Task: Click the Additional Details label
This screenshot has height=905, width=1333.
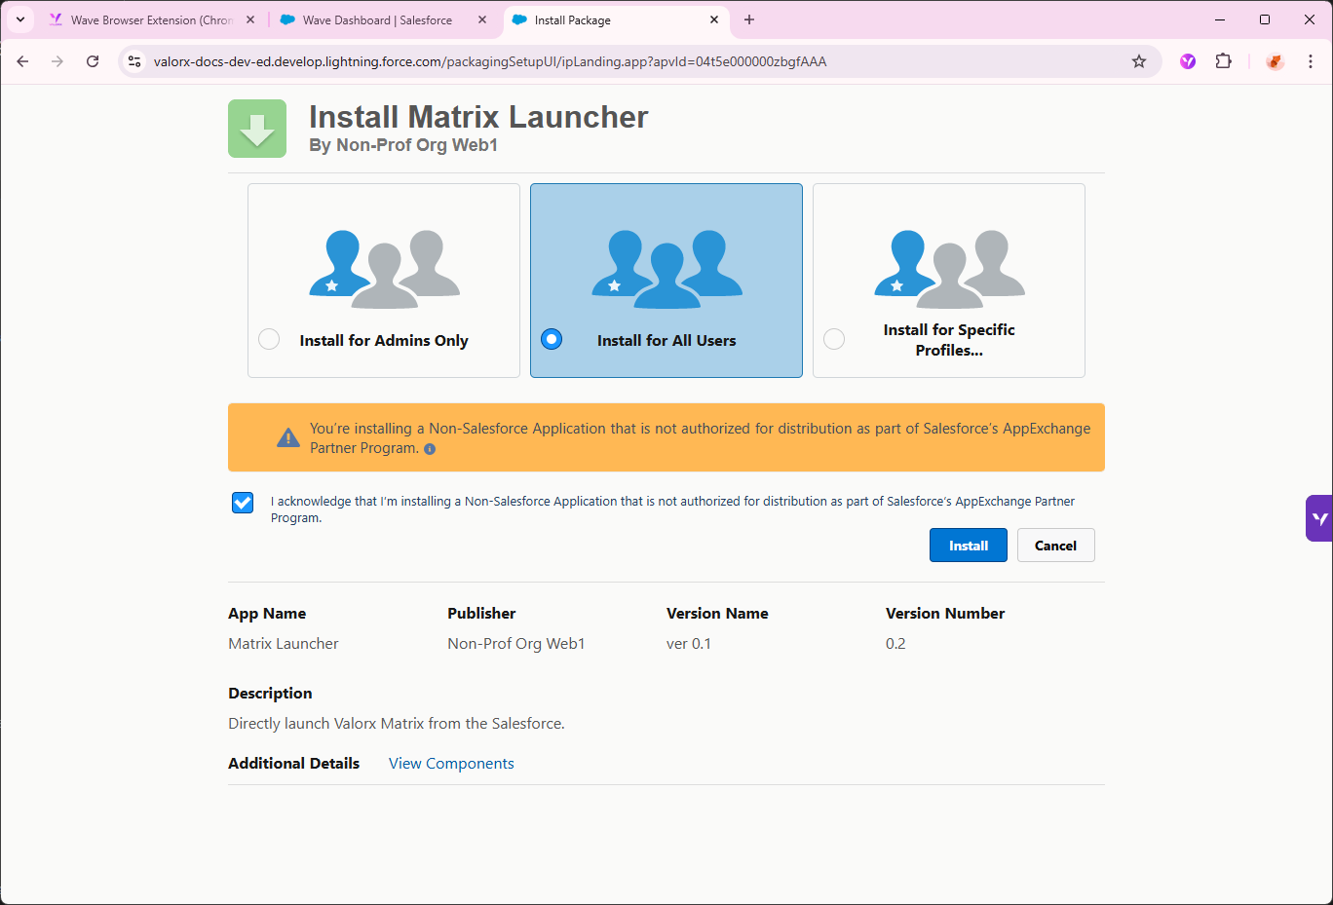Action: pyautogui.click(x=293, y=764)
